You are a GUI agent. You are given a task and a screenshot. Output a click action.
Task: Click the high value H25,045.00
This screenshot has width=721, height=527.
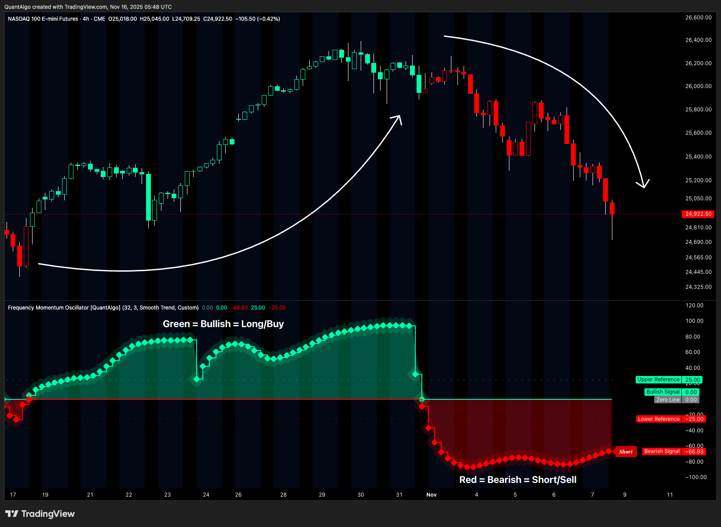click(154, 19)
